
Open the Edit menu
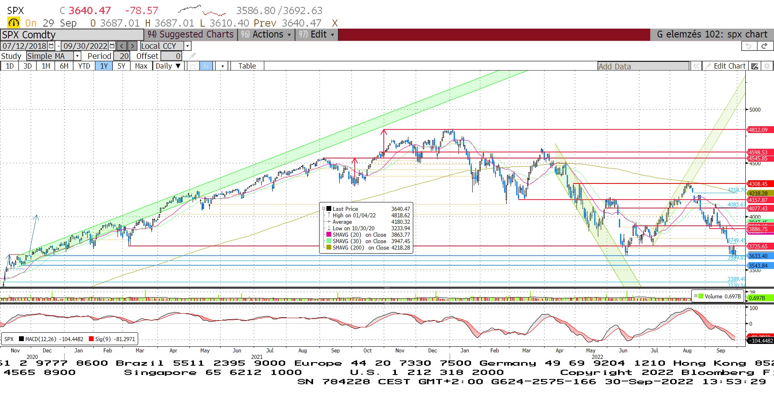[x=316, y=35]
